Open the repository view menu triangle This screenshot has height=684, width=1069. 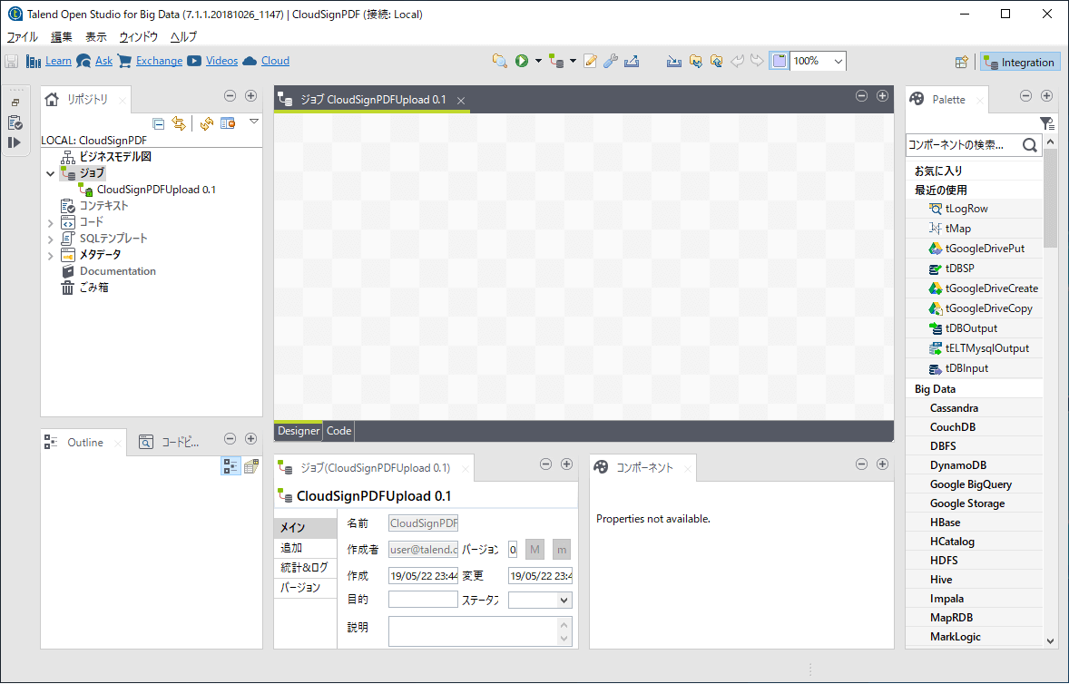253,122
